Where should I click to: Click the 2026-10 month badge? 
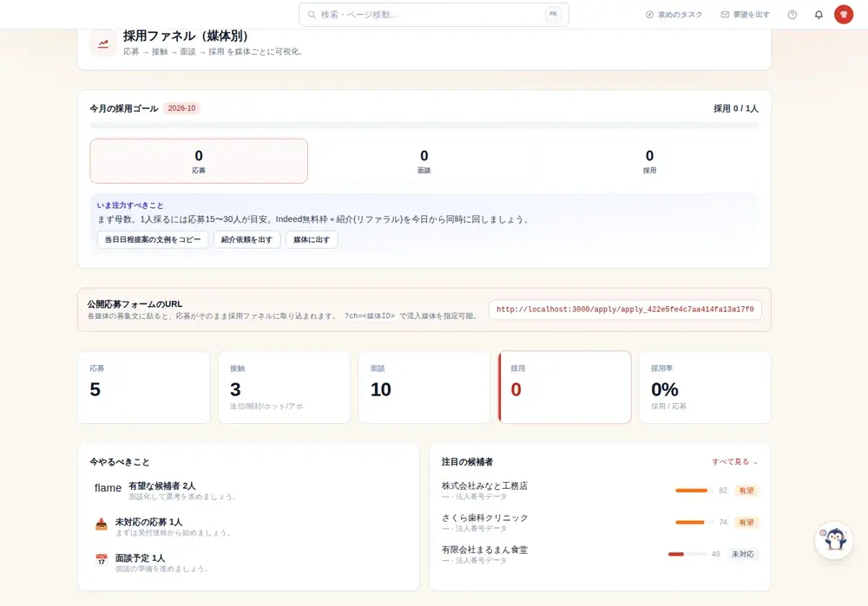point(181,108)
